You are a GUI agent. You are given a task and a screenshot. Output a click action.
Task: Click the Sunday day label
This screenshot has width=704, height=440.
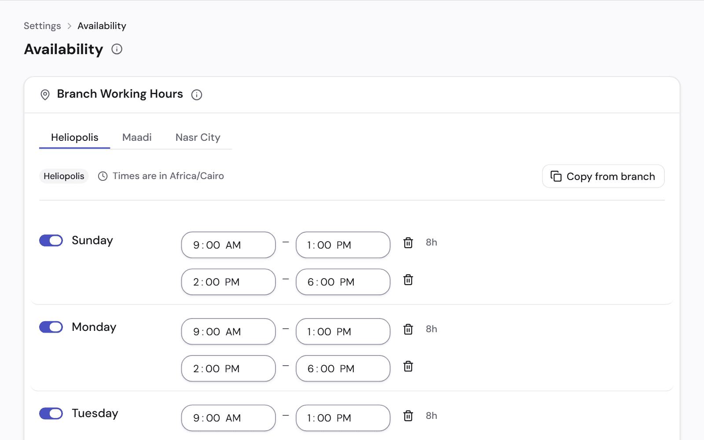point(92,240)
